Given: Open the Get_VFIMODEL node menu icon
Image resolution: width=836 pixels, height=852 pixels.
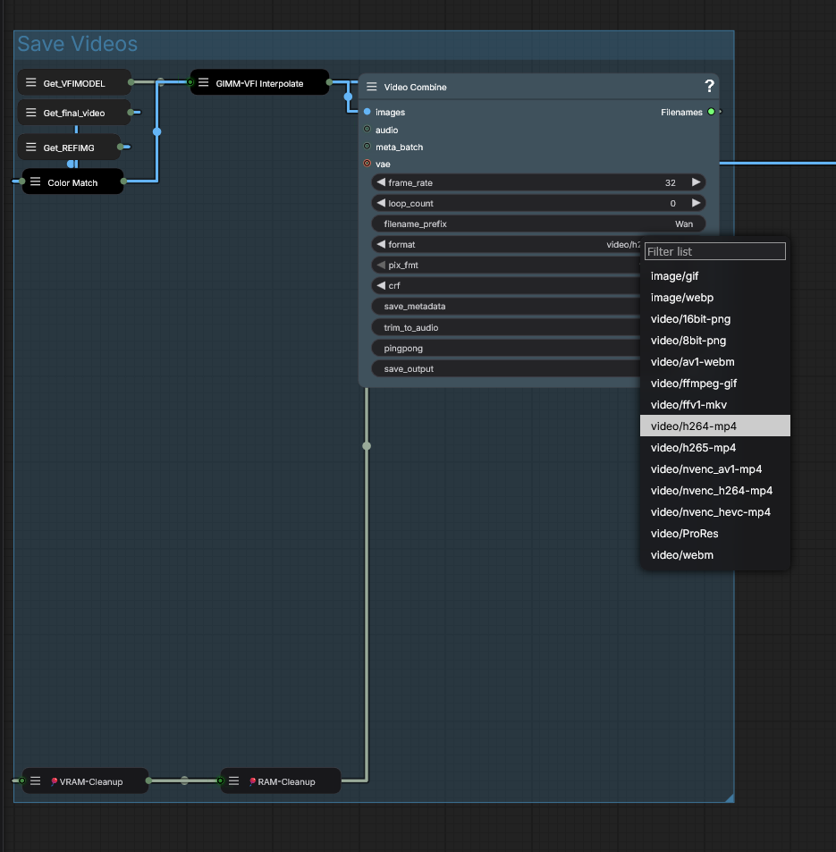Looking at the screenshot, I should pos(31,82).
